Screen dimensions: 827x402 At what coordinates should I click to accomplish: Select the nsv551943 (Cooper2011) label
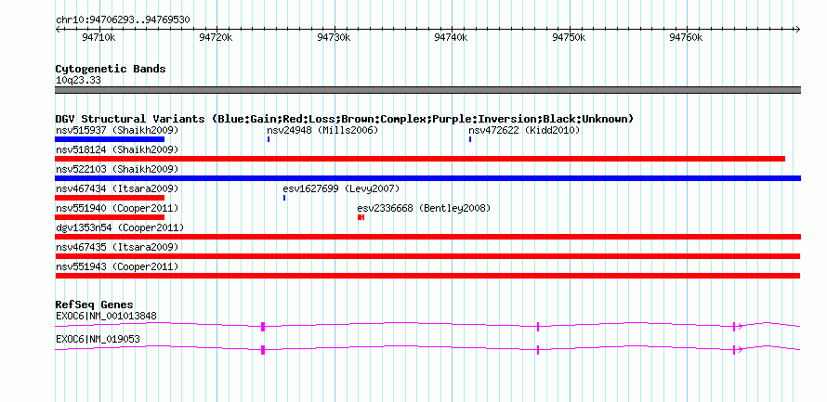tap(117, 266)
